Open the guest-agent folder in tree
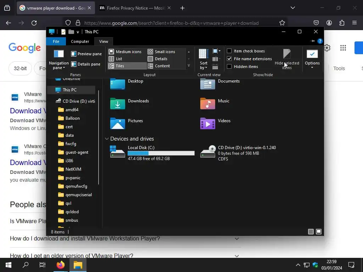The height and width of the screenshot is (272, 363). coord(73,152)
